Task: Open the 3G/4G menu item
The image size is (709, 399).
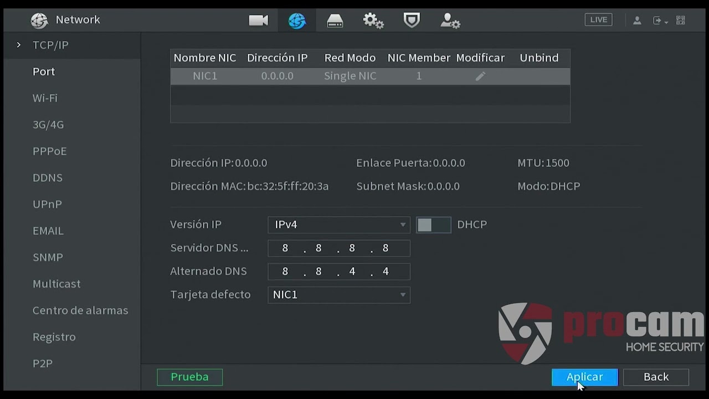Action: (x=48, y=125)
